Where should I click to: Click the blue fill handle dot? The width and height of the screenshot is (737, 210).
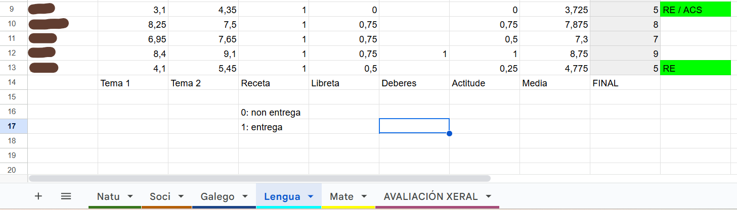(x=449, y=133)
